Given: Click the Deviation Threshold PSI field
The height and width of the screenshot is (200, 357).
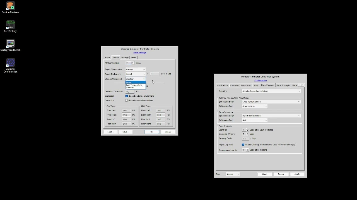Looking at the screenshot, I should [x=130, y=91].
